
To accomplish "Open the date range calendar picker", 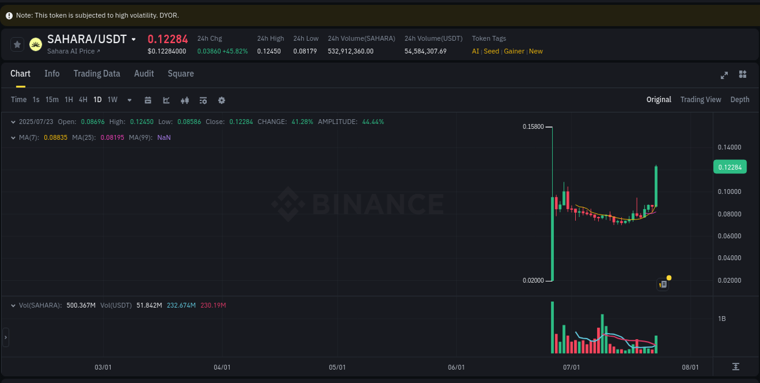I will click(x=148, y=100).
